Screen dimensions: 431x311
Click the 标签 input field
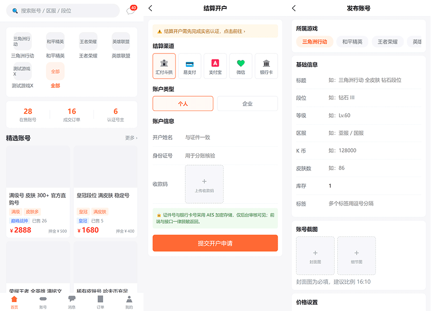click(x=375, y=204)
